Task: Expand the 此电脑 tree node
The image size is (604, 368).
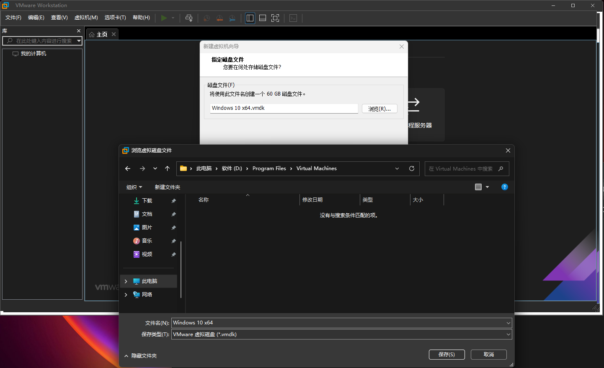Action: point(126,281)
